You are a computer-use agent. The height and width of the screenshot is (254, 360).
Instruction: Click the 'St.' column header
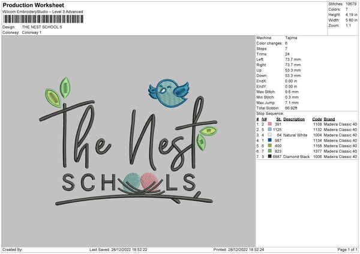tap(279, 119)
